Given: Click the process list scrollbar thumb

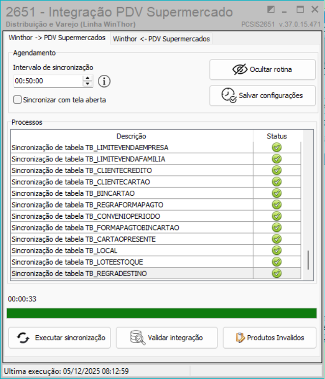Looking at the screenshot, I should (x=308, y=260).
